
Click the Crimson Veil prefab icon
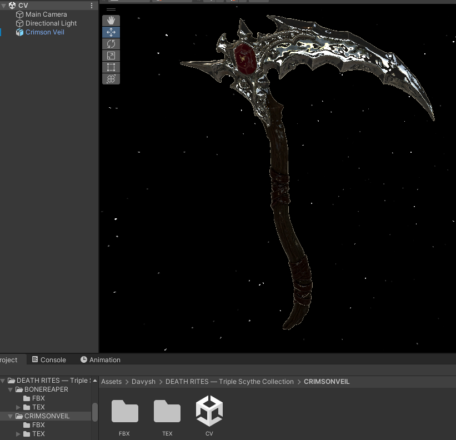click(x=19, y=32)
